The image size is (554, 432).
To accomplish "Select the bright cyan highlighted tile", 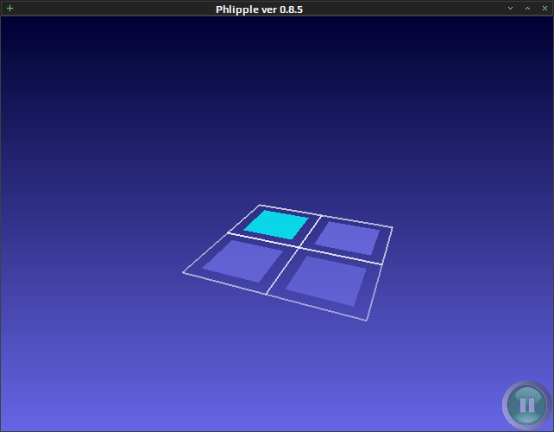I will point(276,225).
